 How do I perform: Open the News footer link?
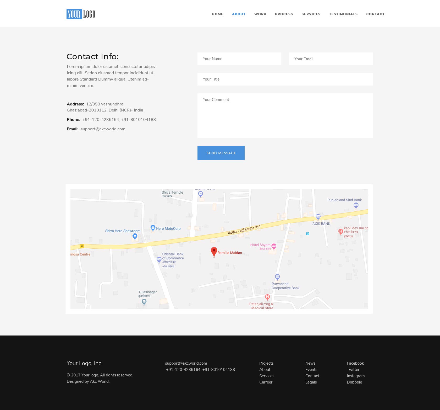pos(310,363)
